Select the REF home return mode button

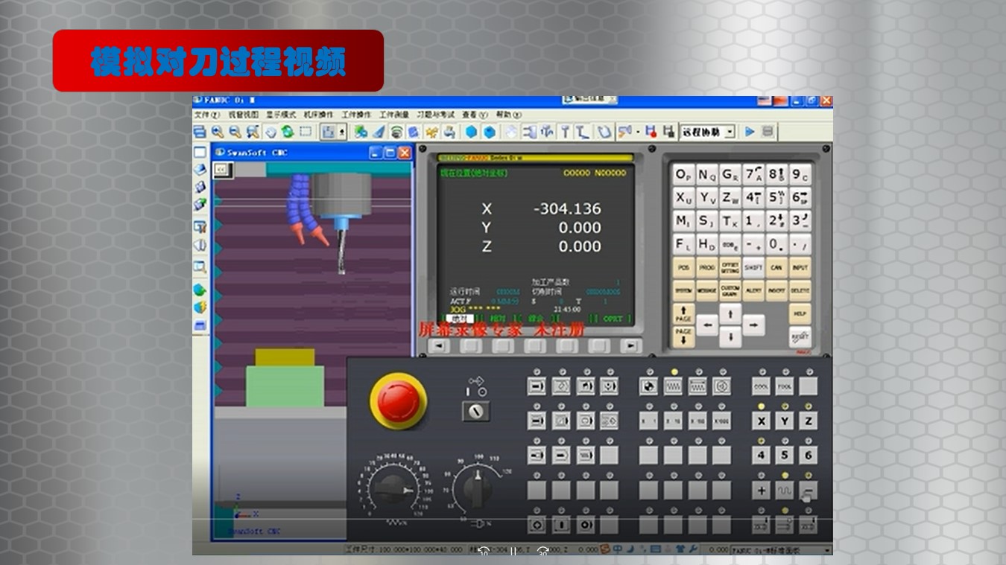(648, 386)
